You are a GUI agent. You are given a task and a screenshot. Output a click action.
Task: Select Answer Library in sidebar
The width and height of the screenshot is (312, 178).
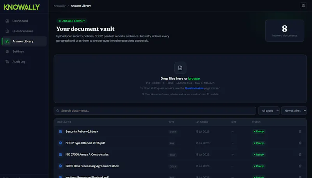pos(24,41)
